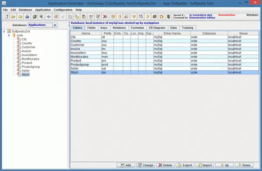Screen dimensions: 262x171
Task: Click the yellow Run play-arrow toolbar icon
Action: [x=148, y=17]
